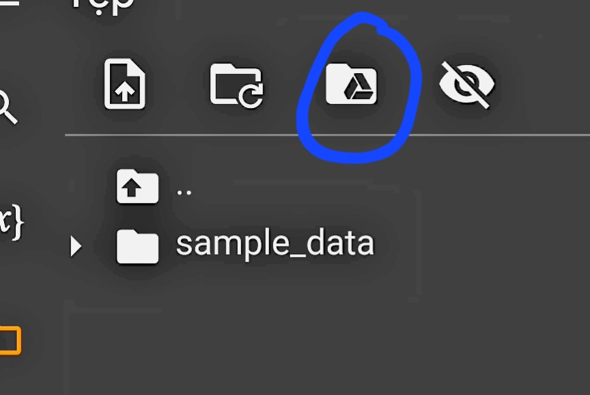Click the empty file browser area below sample_data

click(x=327, y=331)
